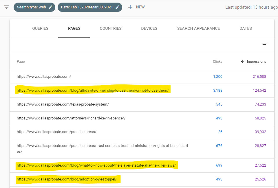The image size is (278, 188).
Task: Switch to the Countries tab
Action: [x=111, y=28]
